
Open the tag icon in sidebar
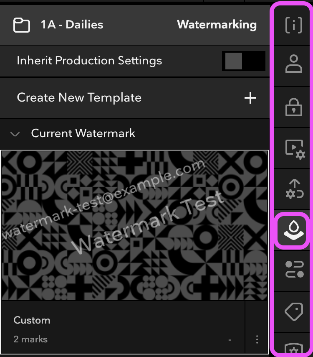tap(293, 311)
